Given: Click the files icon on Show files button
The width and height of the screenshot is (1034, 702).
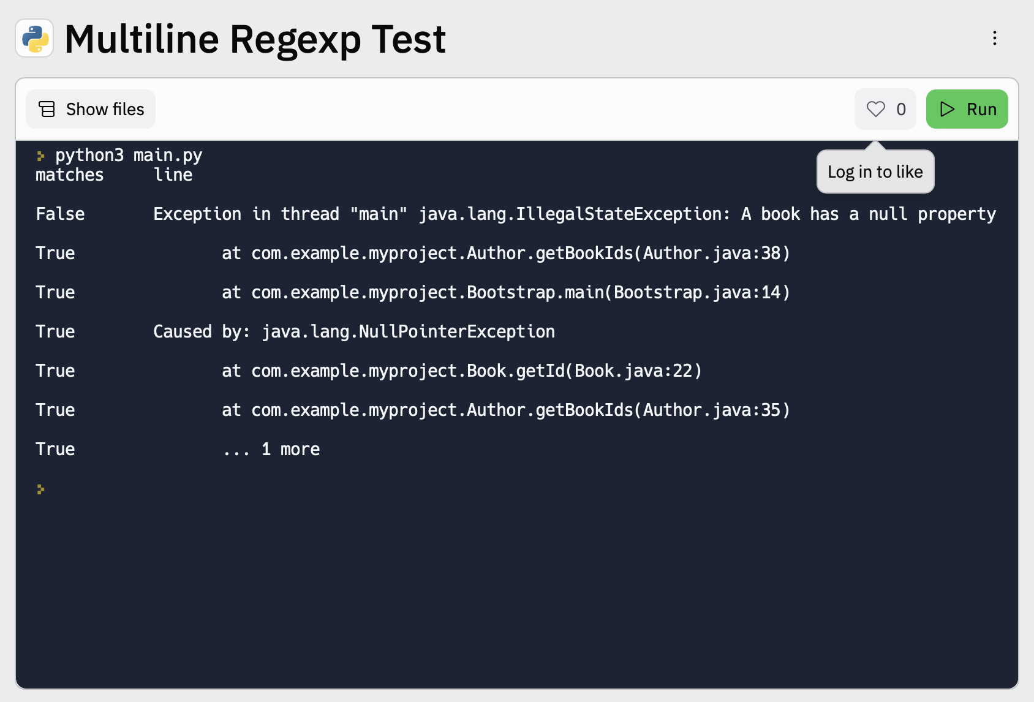Looking at the screenshot, I should [x=46, y=108].
